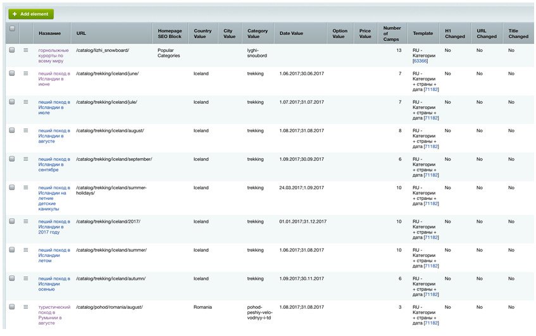The image size is (536, 336).
Task: Check the box for the iceland/june row
Action: click(12, 73)
